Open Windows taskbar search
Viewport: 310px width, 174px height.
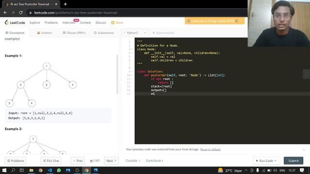pos(13,170)
